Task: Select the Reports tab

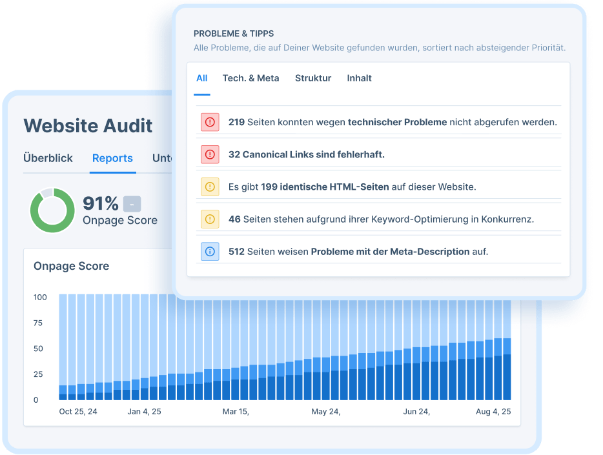Action: pyautogui.click(x=112, y=158)
